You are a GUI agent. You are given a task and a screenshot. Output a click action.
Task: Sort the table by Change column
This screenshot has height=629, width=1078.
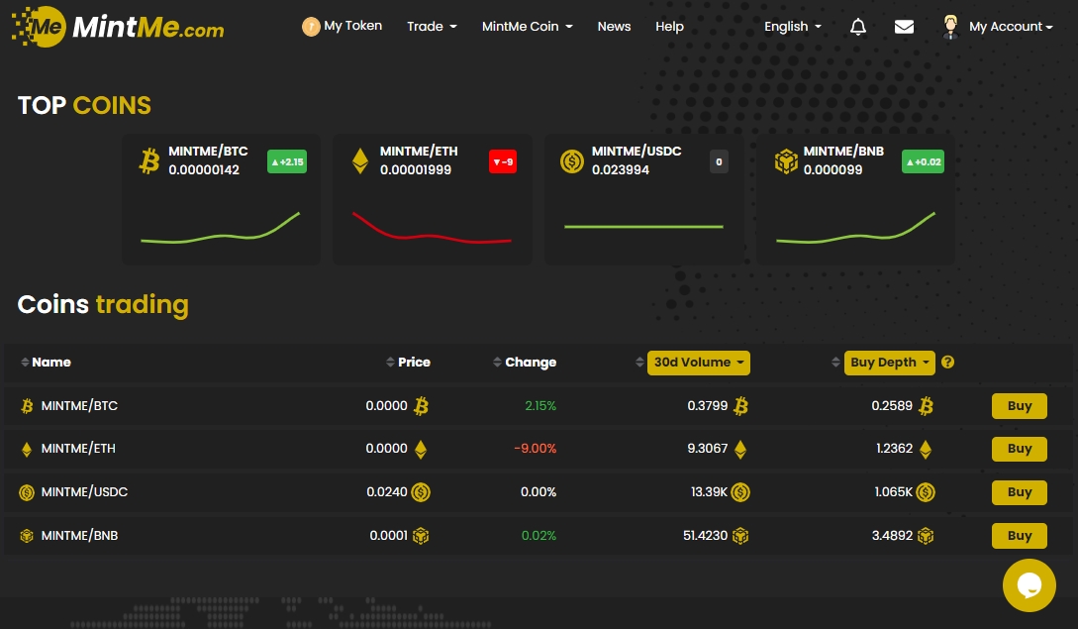pos(525,363)
